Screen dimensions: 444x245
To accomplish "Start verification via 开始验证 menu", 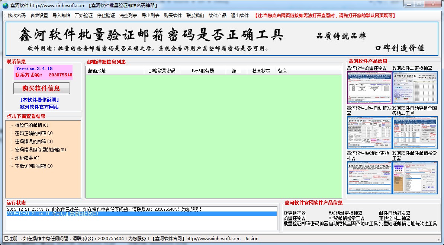I will click(84, 16).
